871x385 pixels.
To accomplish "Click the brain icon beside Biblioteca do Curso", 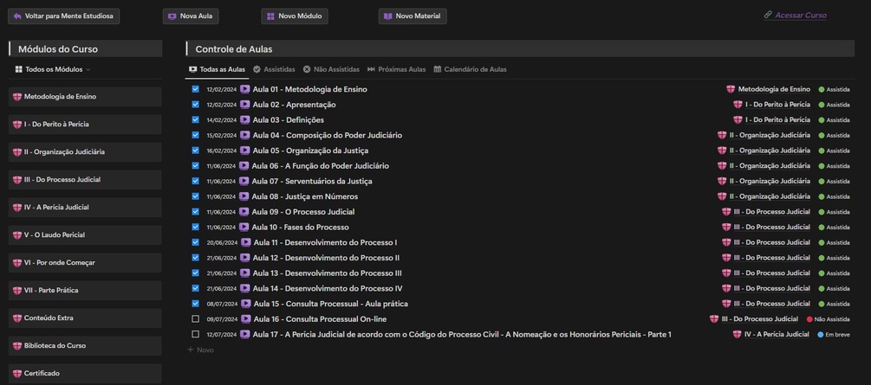I will click(x=16, y=346).
